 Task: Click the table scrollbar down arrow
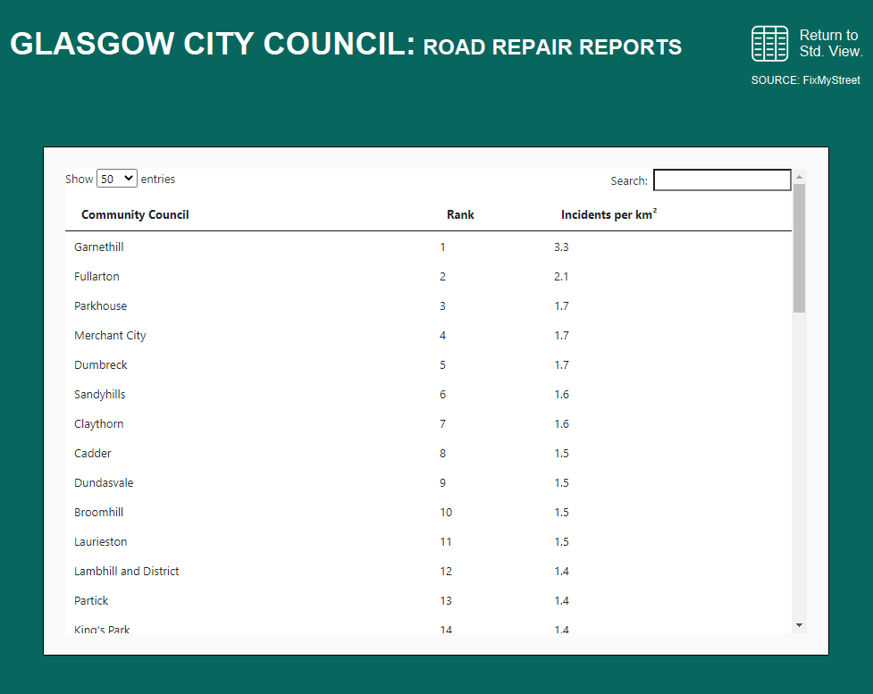click(x=799, y=625)
